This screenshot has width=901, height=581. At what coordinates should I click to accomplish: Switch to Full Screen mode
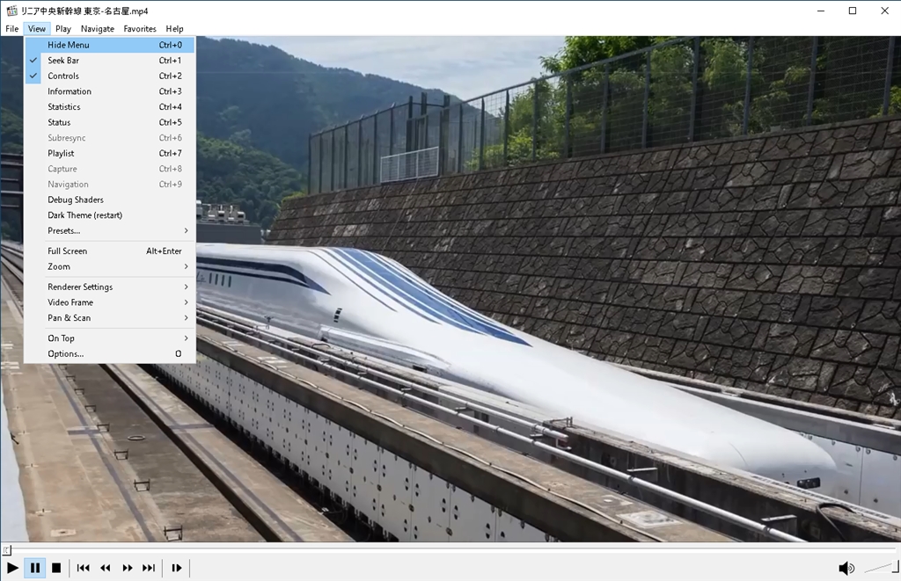(110, 251)
